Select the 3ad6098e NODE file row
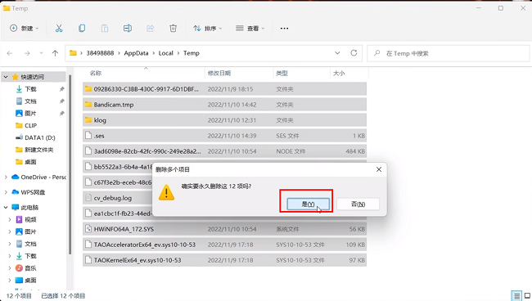The image size is (532, 301). click(224, 151)
